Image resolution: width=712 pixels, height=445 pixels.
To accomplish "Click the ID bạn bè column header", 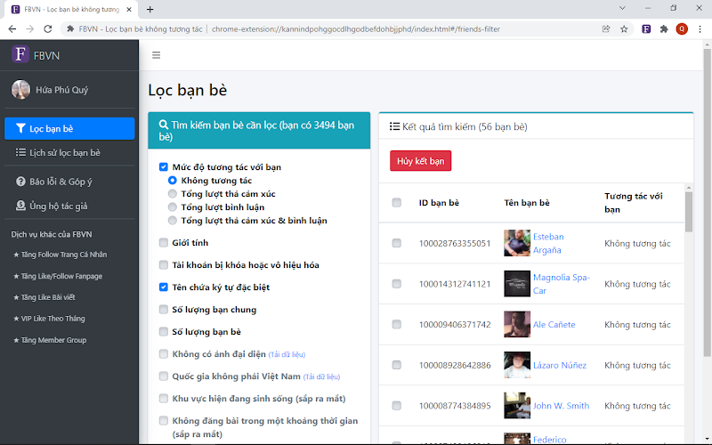I will pyautogui.click(x=439, y=203).
